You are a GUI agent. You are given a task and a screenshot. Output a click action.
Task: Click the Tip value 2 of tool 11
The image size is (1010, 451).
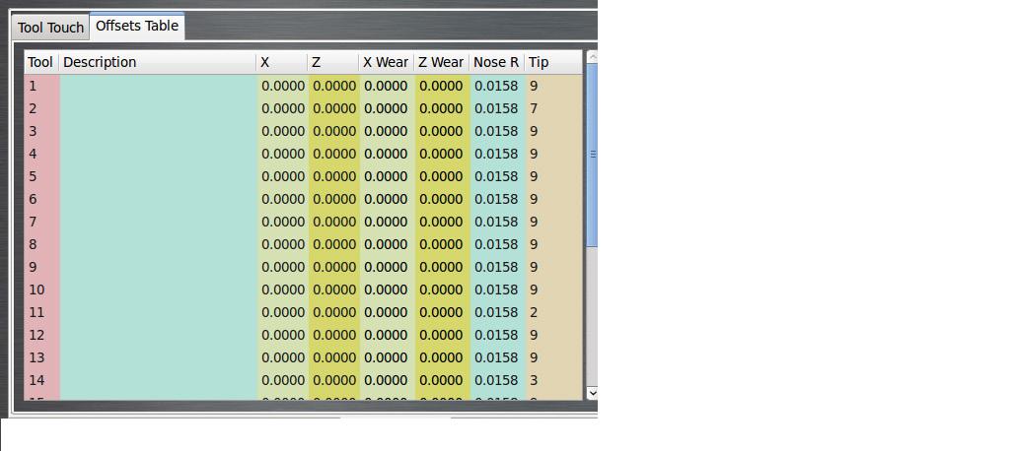coord(553,312)
